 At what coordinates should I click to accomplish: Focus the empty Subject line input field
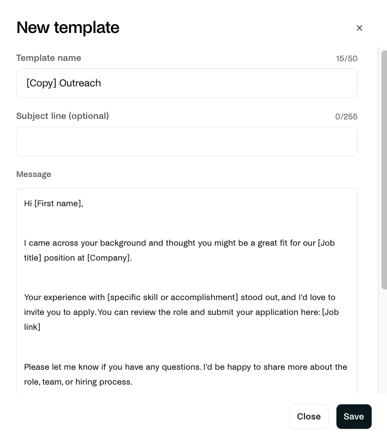pyautogui.click(x=187, y=142)
